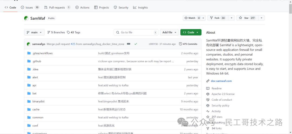Viewport: 292px width, 134px height.
Task: Expand the Star lists dropdown arrow
Action: [261, 18]
